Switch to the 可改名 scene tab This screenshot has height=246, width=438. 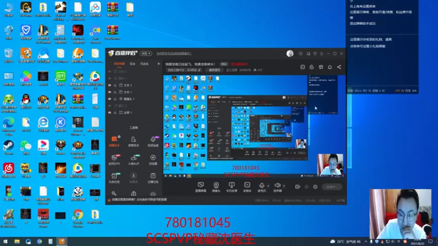tap(144, 64)
